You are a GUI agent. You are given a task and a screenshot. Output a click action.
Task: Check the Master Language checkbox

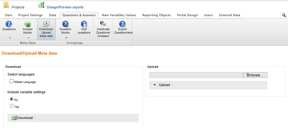(x=12, y=81)
